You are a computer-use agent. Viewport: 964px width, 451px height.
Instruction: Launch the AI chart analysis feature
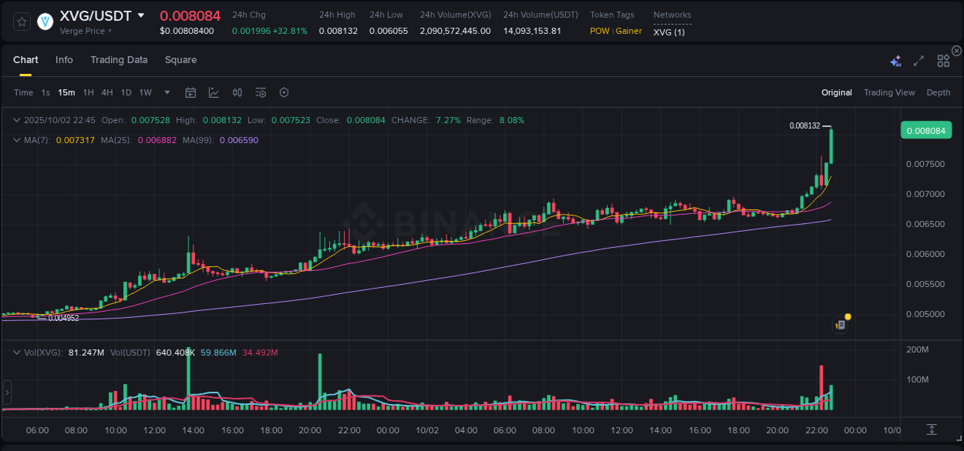click(895, 59)
